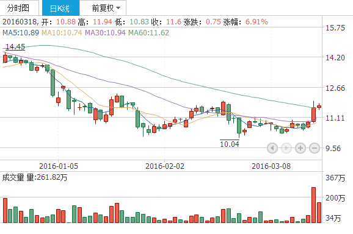
Task: Click the tallest red volume bar
Action: pyautogui.click(x=313, y=205)
